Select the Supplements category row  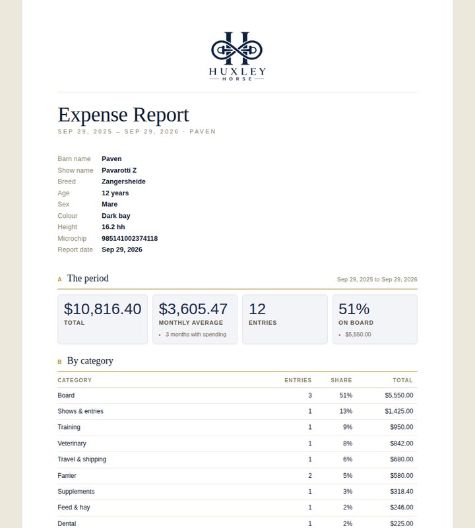[x=237, y=492]
